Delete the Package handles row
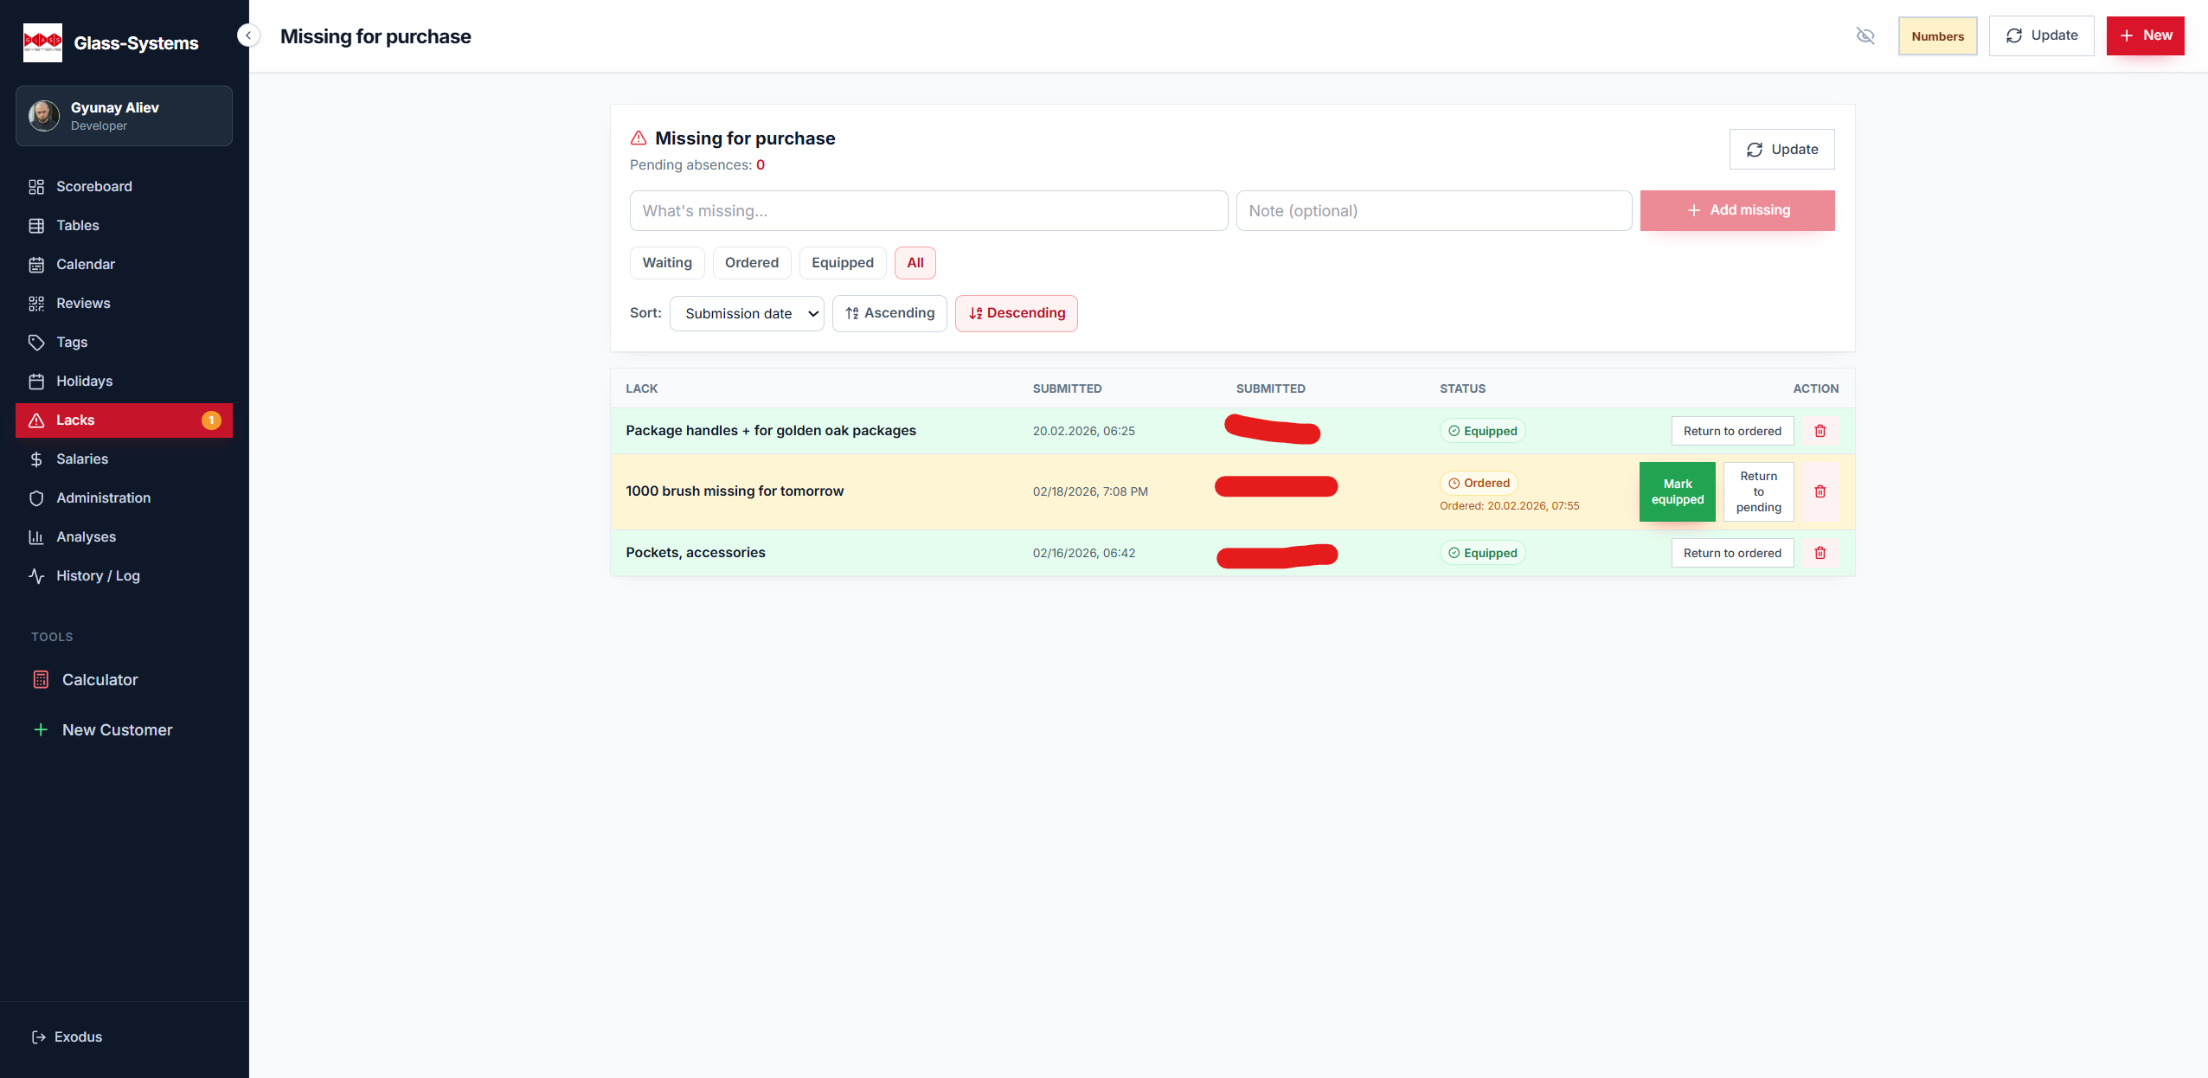 tap(1820, 431)
